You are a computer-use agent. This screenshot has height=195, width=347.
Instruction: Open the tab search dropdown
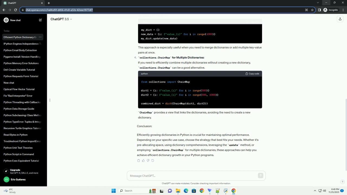[x=318, y=3]
